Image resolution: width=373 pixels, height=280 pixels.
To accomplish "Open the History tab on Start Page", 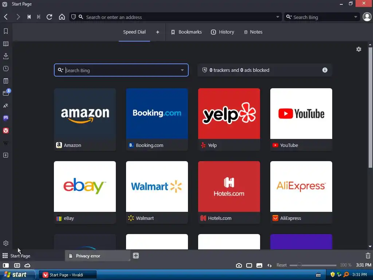I will coord(223,32).
